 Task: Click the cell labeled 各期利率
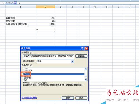(21, 18)
